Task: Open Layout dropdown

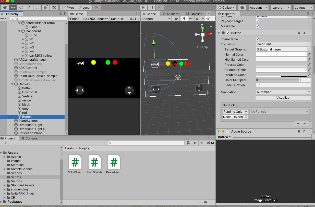Action: click(x=304, y=8)
